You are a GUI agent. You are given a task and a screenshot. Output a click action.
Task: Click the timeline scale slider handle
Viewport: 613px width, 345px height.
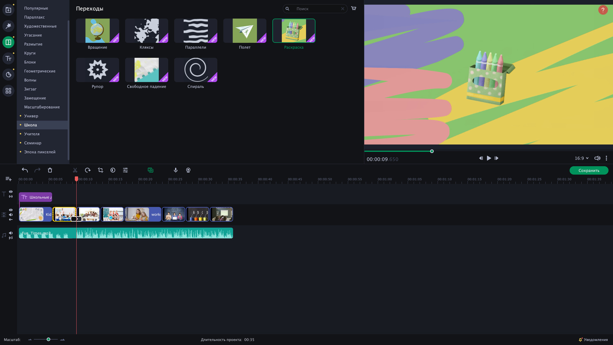(x=49, y=339)
